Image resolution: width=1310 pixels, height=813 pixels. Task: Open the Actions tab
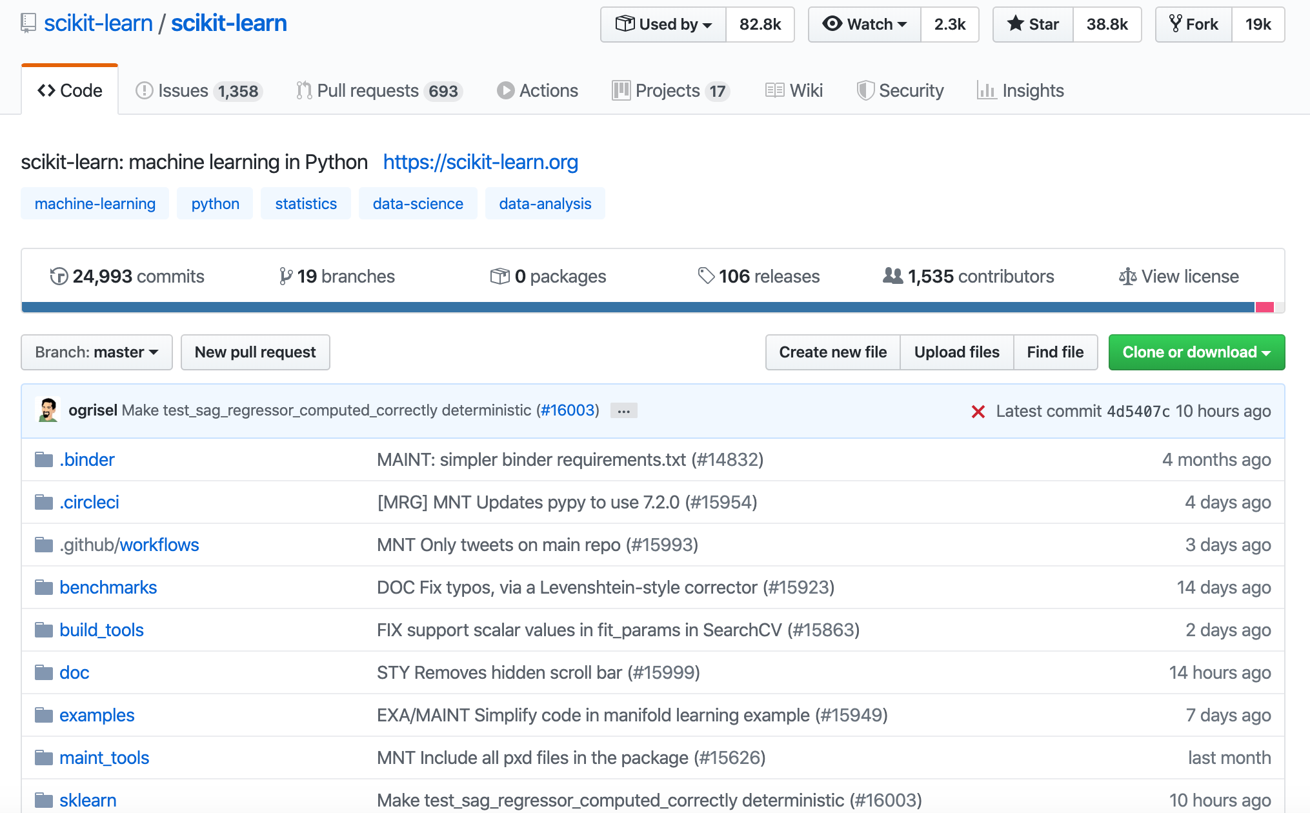point(538,90)
